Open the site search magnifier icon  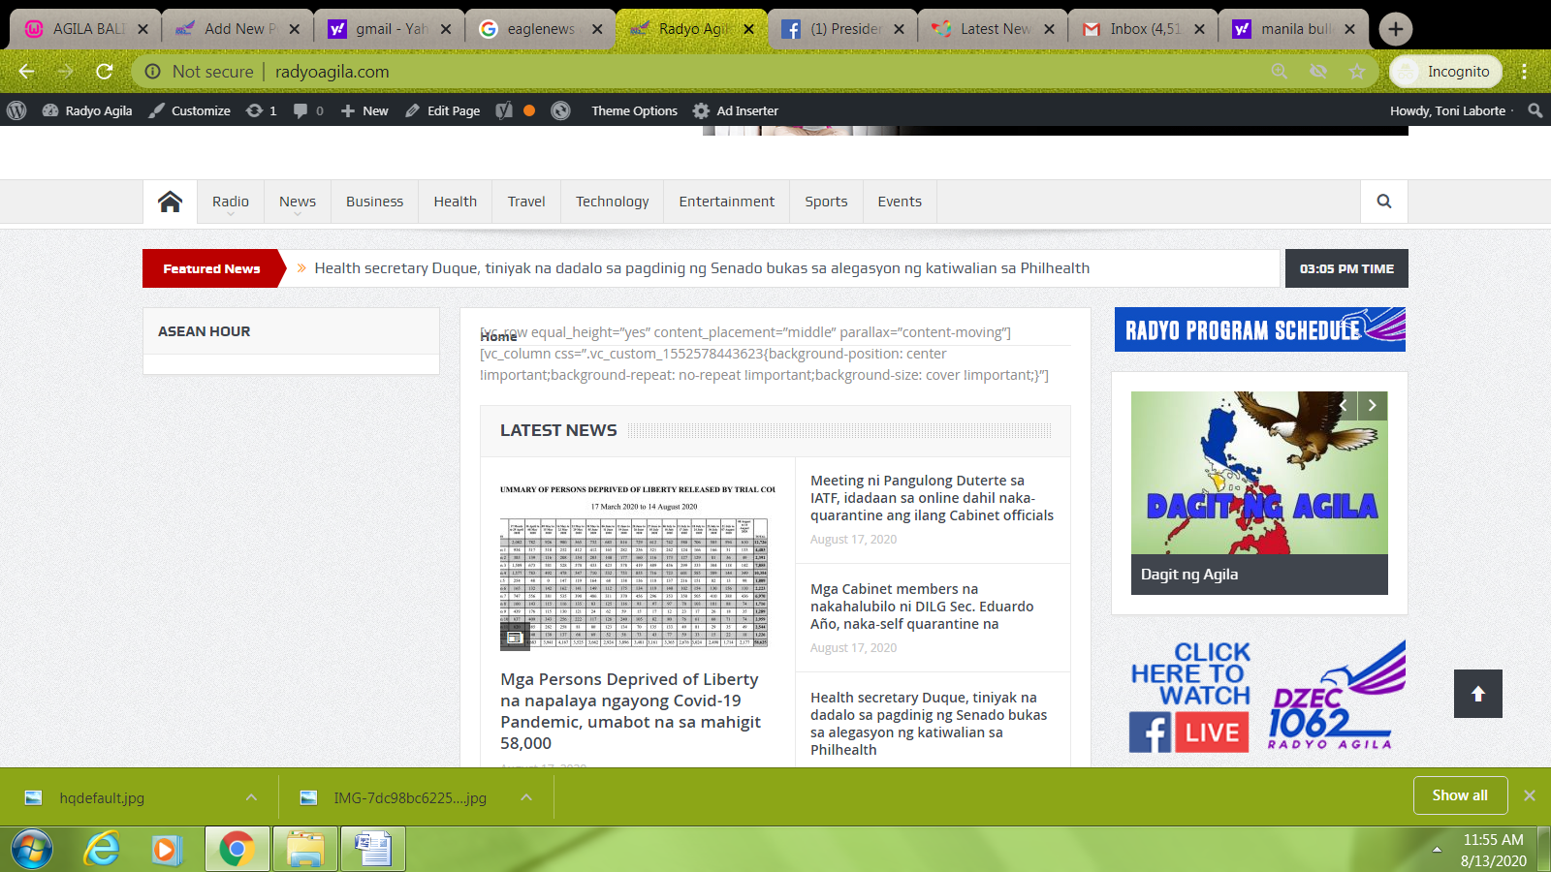click(x=1383, y=202)
